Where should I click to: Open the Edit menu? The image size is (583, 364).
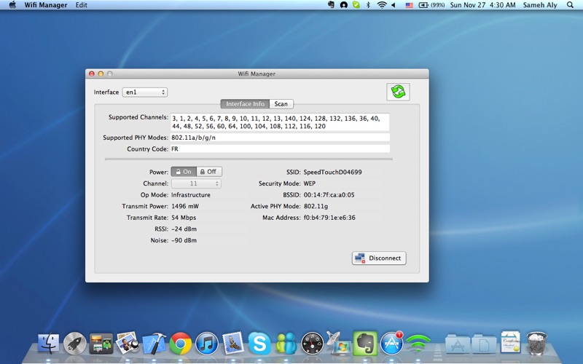click(x=81, y=5)
